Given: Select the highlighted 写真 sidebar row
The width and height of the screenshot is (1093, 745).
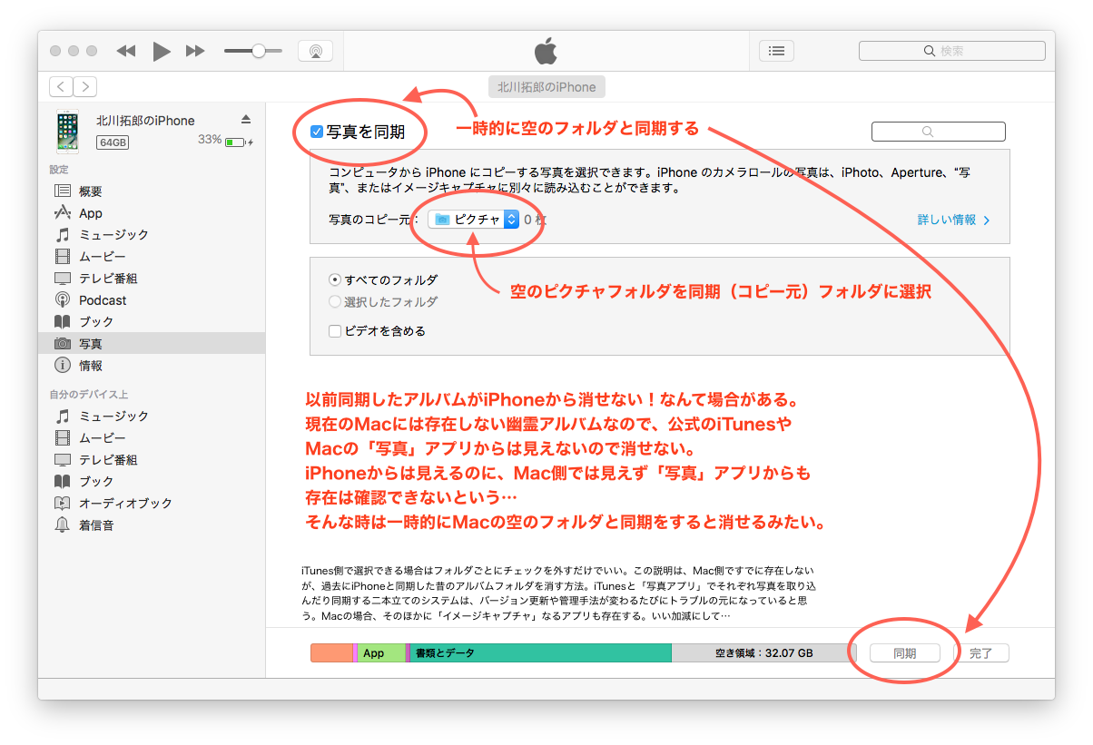Looking at the screenshot, I should click(x=152, y=344).
